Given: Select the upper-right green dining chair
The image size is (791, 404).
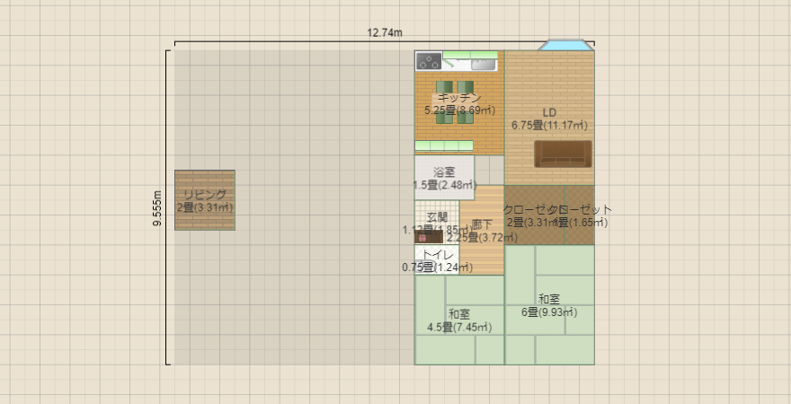Looking at the screenshot, I should click(x=466, y=87).
